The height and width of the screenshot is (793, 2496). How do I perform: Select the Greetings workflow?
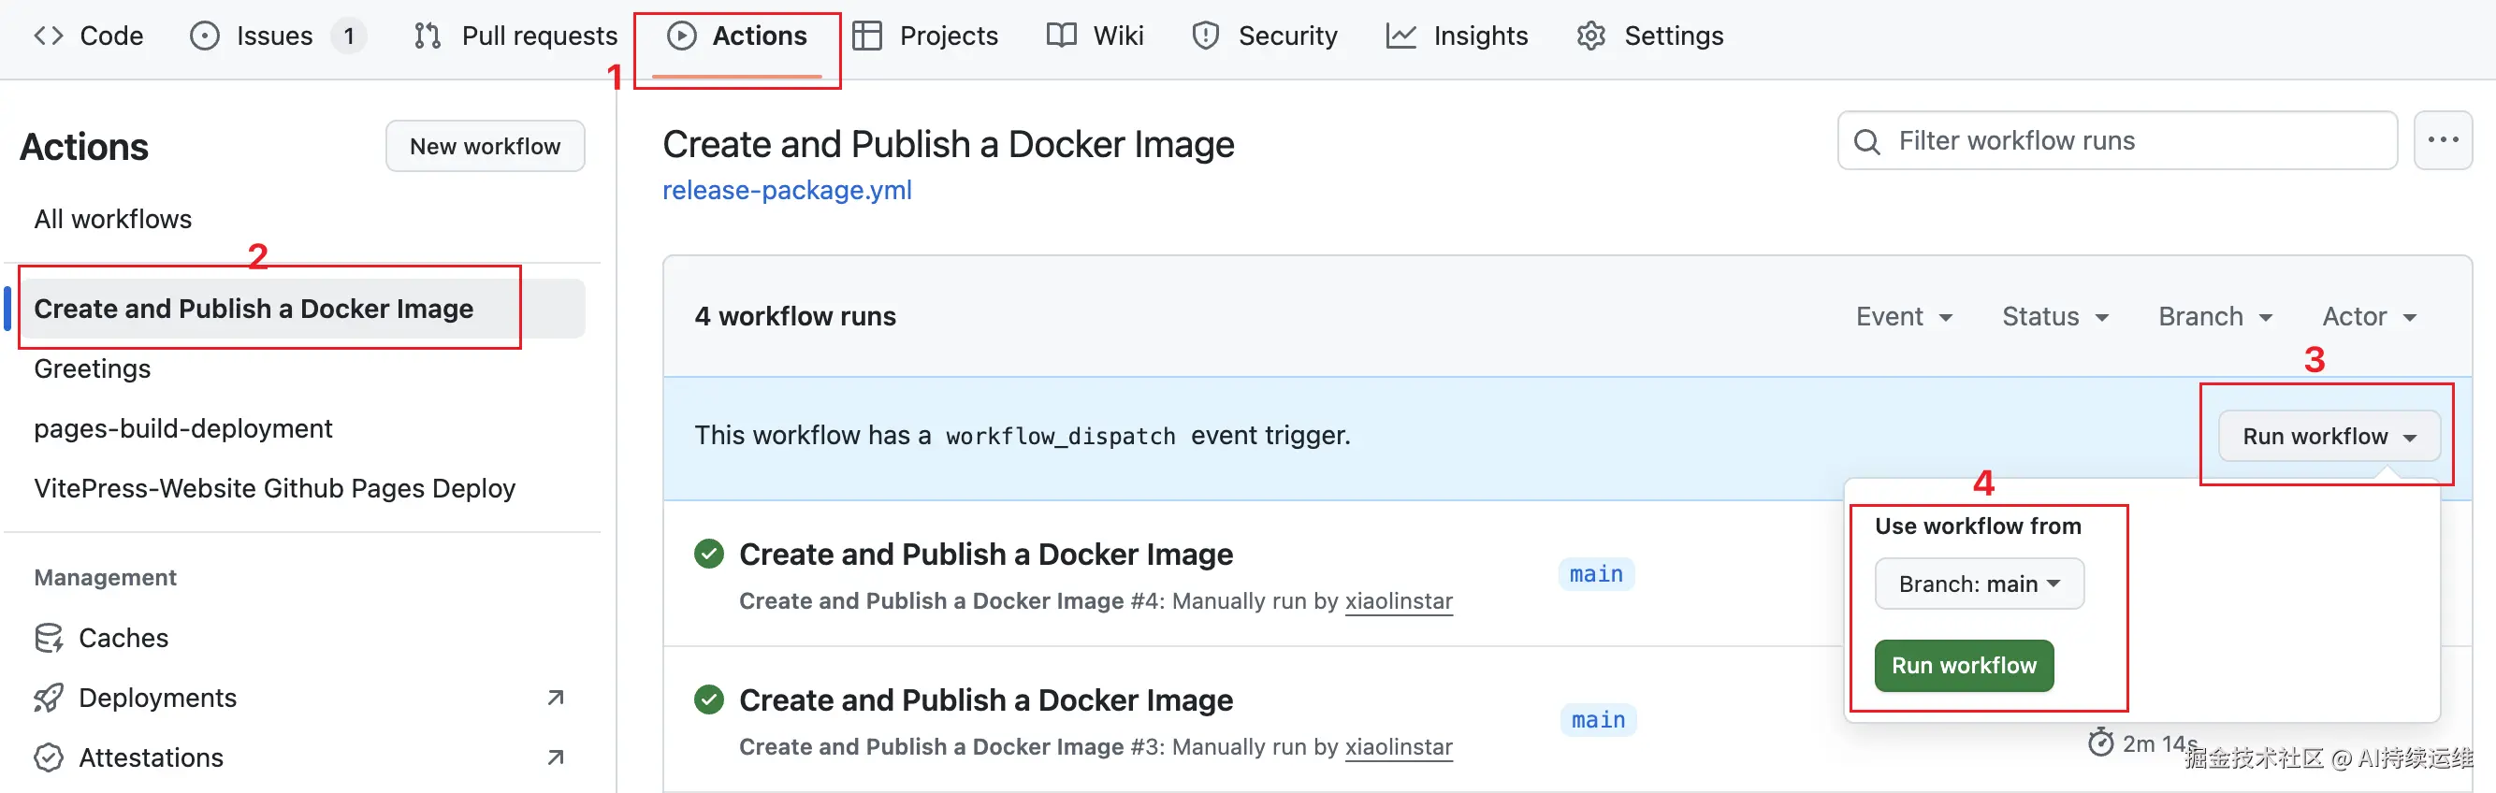click(93, 368)
